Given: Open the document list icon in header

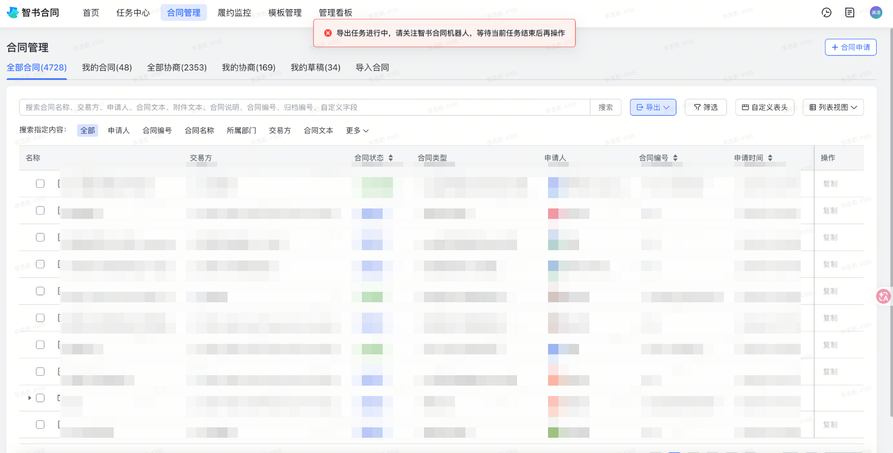Looking at the screenshot, I should click(849, 12).
